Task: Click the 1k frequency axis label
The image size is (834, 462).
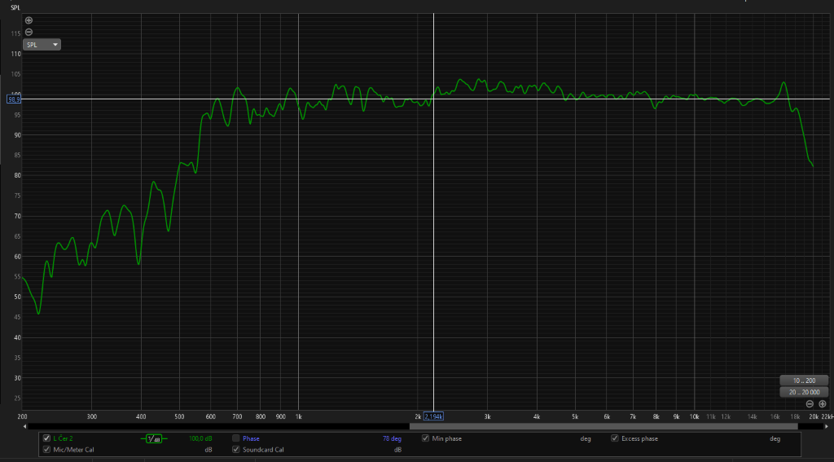Action: coord(298,416)
